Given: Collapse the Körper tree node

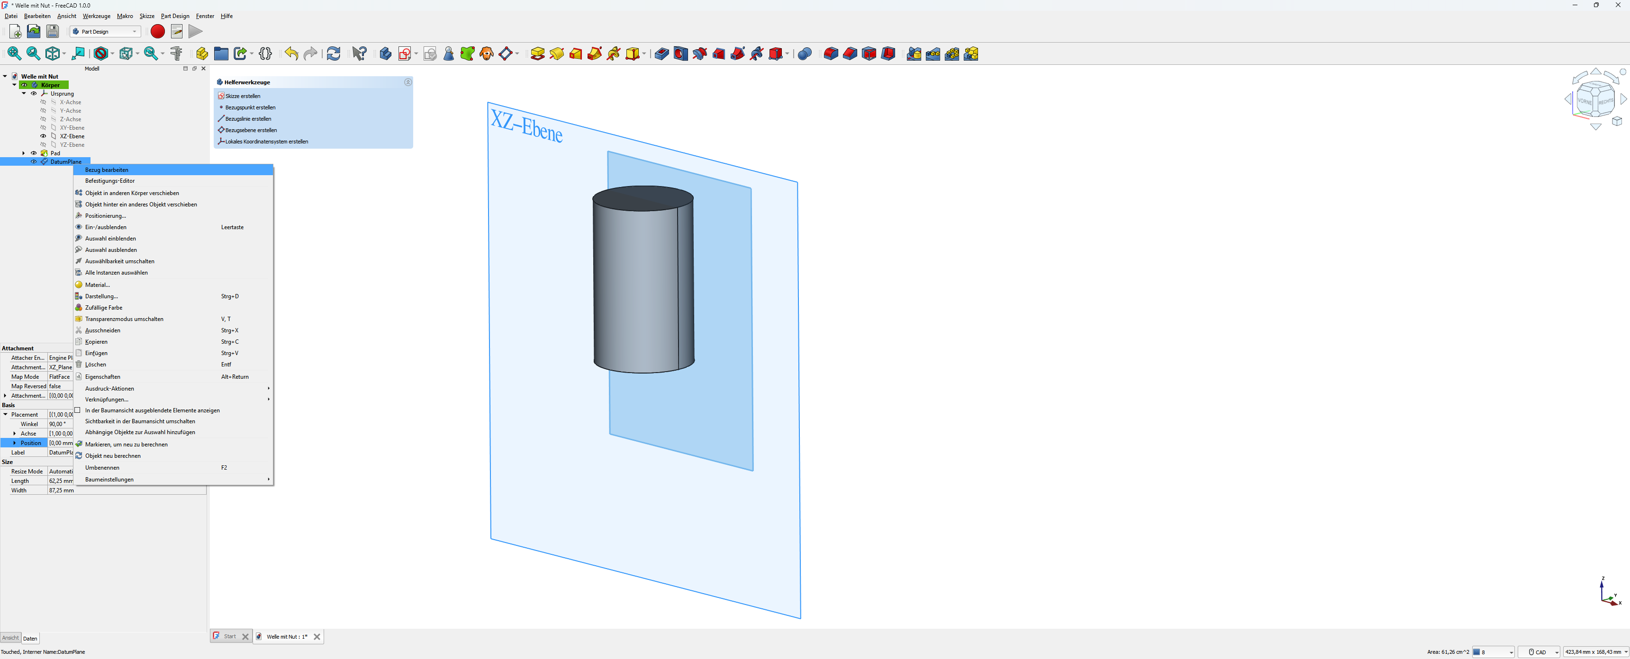Looking at the screenshot, I should click(15, 85).
